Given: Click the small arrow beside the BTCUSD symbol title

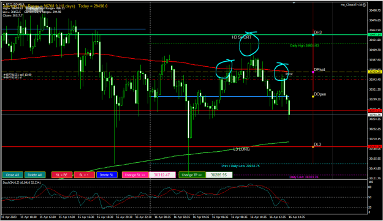Looking at the screenshot, I should coord(4,4).
